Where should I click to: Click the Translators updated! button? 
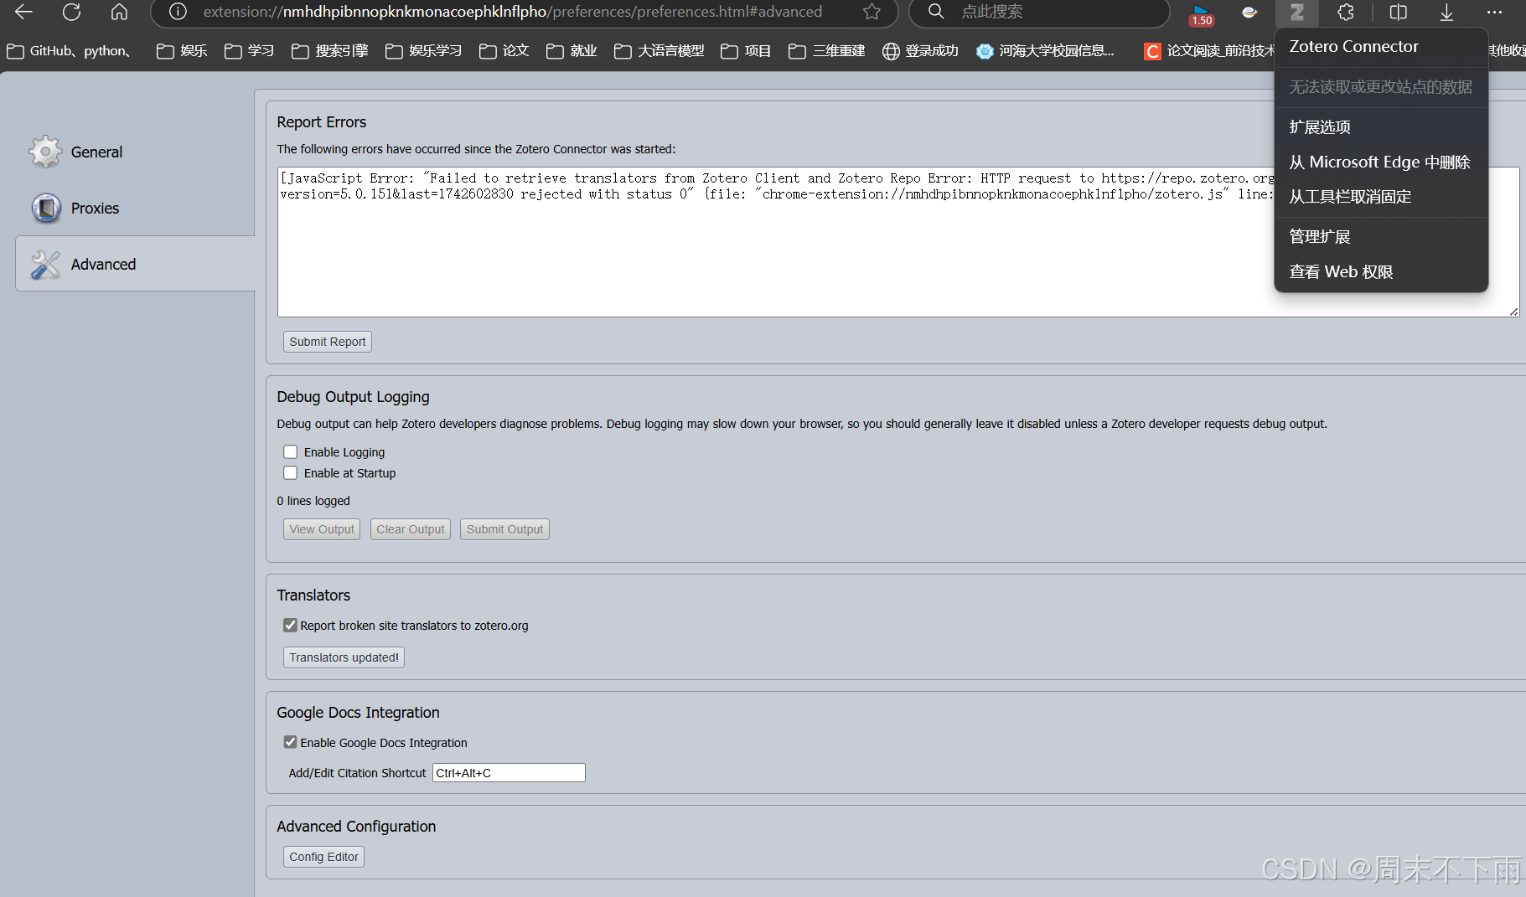pyautogui.click(x=344, y=657)
